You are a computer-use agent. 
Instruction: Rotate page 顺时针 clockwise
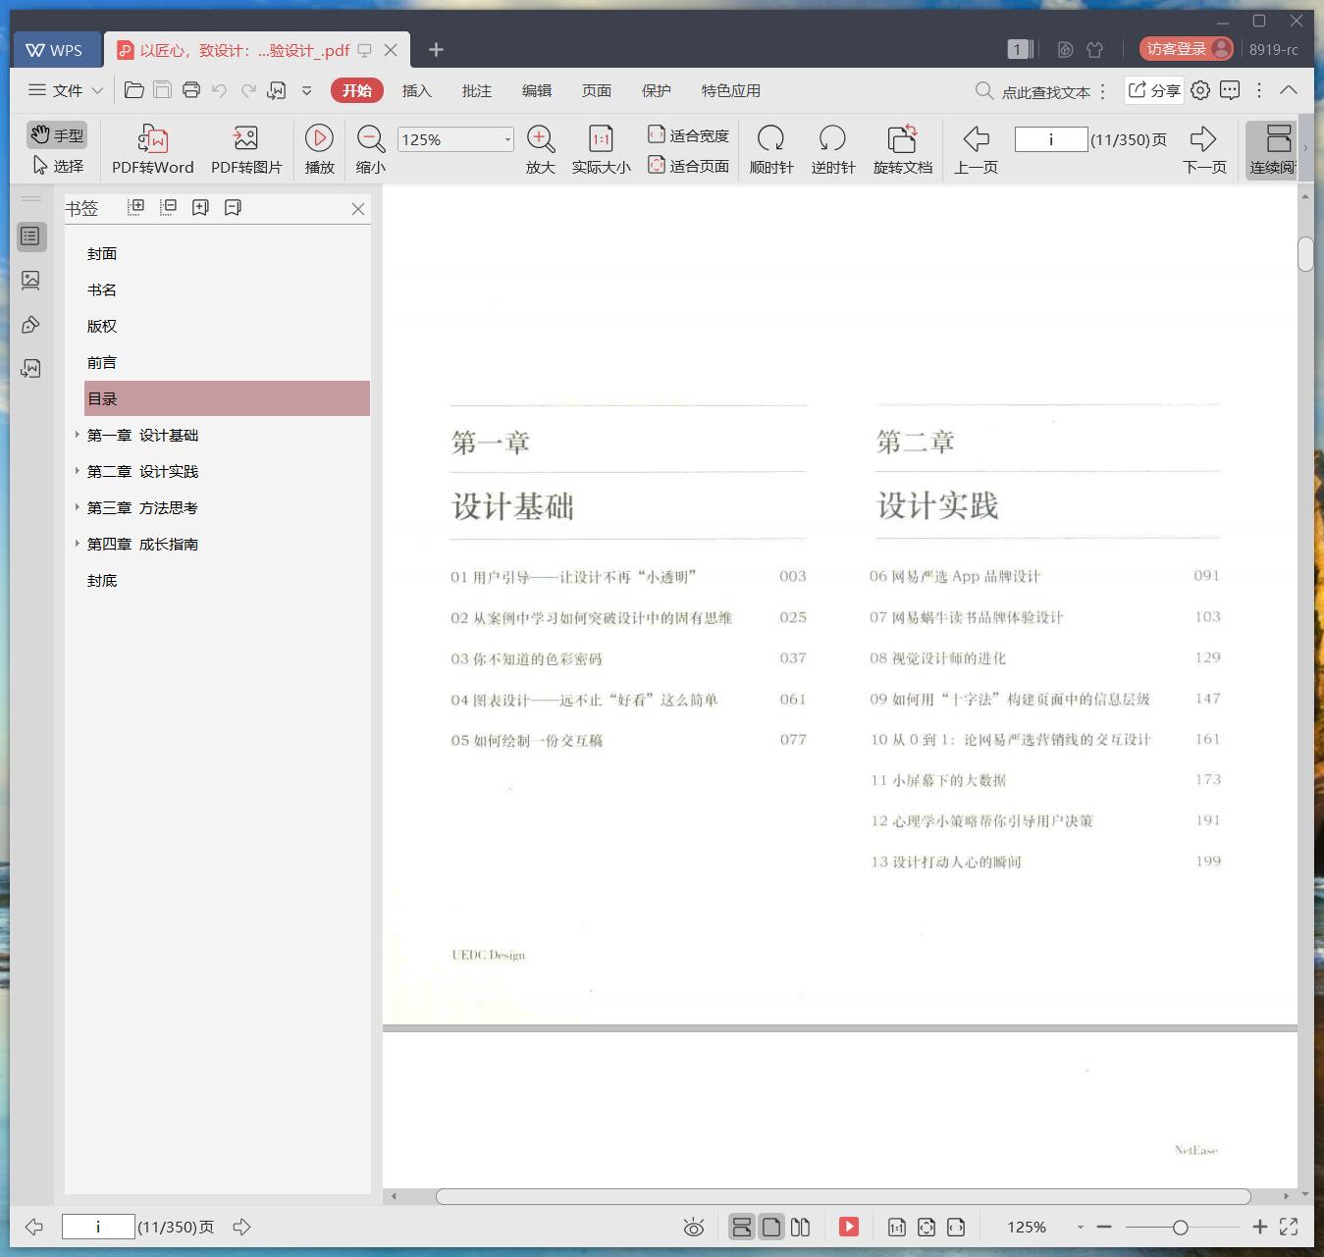pos(771,149)
